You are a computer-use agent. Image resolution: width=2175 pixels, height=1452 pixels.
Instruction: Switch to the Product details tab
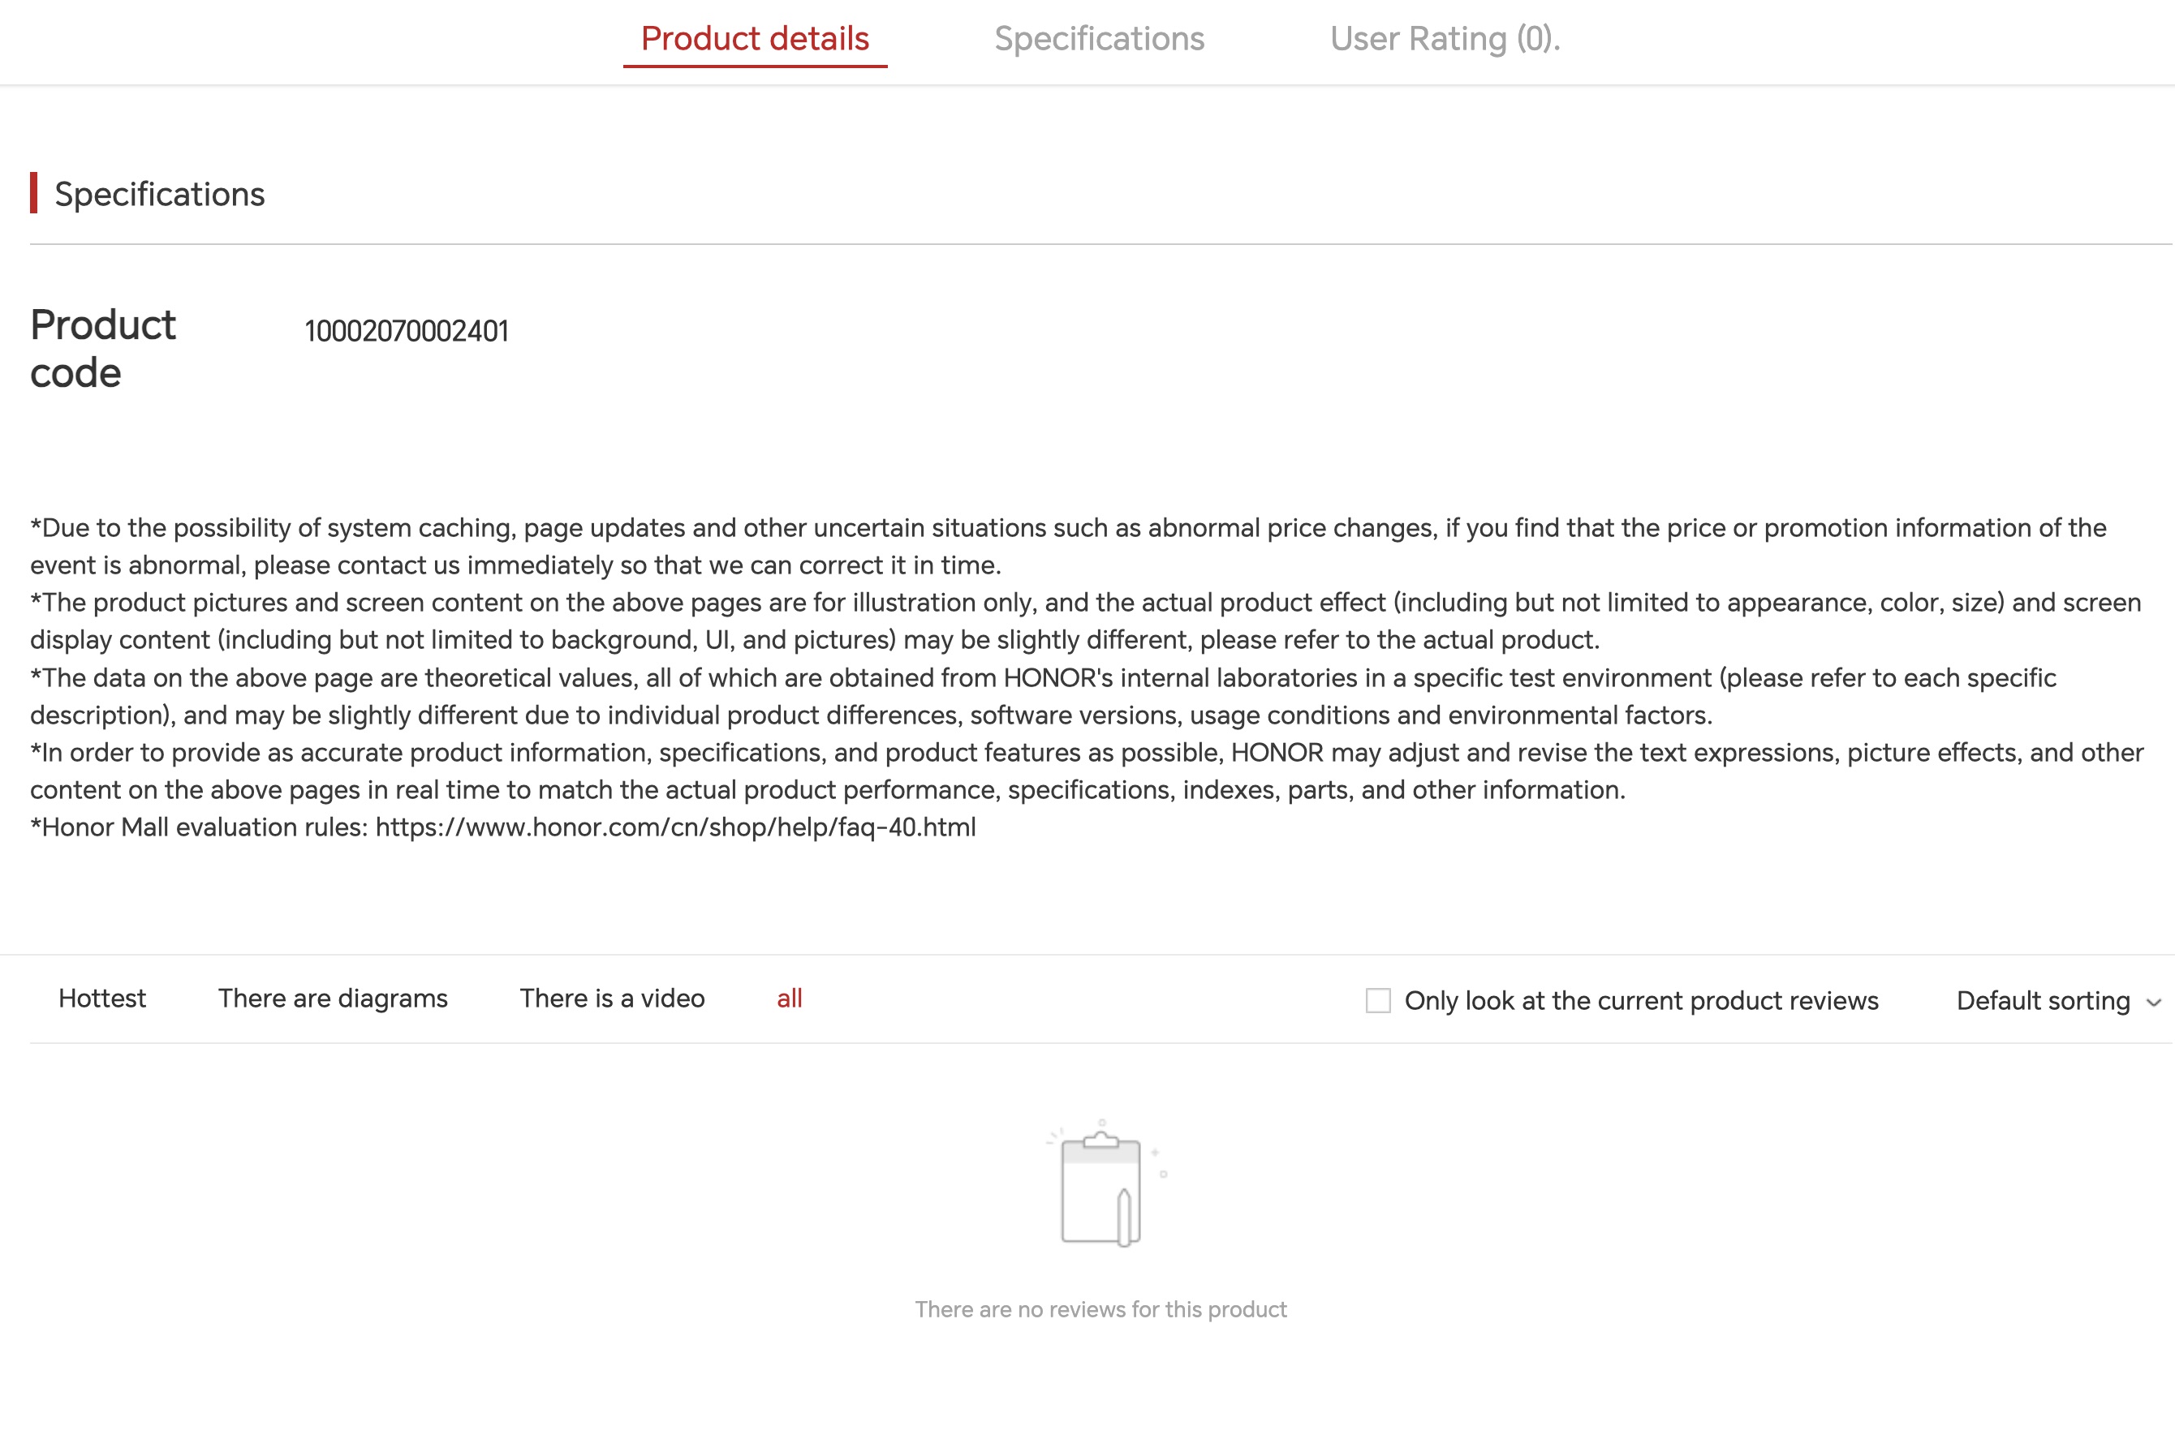755,39
